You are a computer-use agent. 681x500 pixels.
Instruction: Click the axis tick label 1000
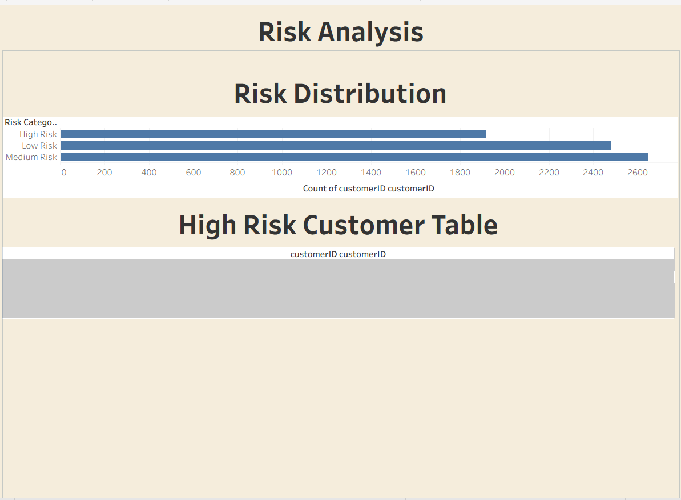(282, 173)
